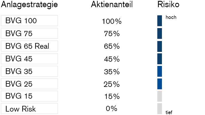This screenshot has width=205, height=115.
Task: Click the Aktienanteil column header
Action: tap(112, 5)
